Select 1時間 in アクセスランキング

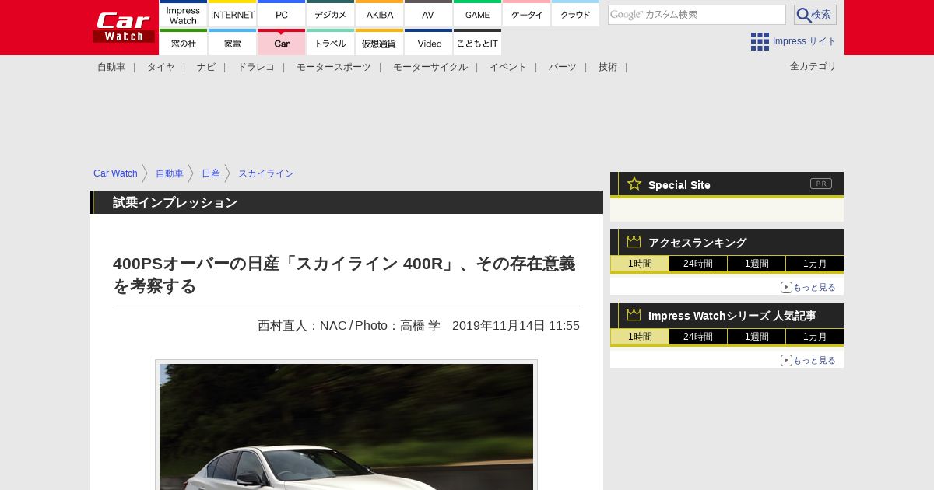click(x=640, y=264)
